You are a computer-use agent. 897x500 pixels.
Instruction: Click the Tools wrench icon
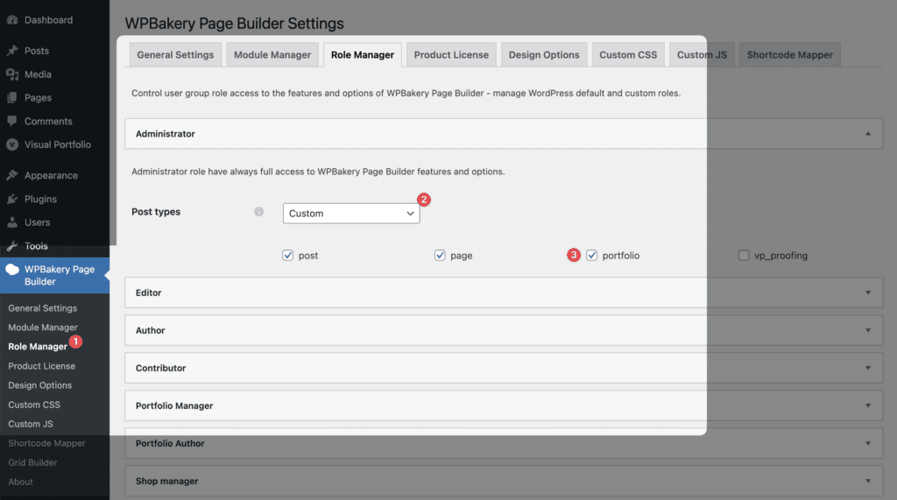point(12,246)
